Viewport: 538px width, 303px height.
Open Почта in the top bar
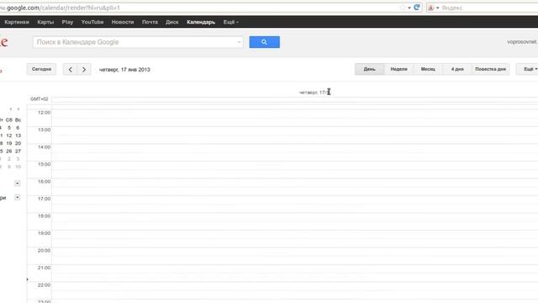pyautogui.click(x=150, y=22)
